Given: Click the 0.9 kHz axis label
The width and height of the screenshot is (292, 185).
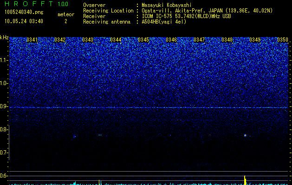Looking at the screenshot, I should 4,106.
